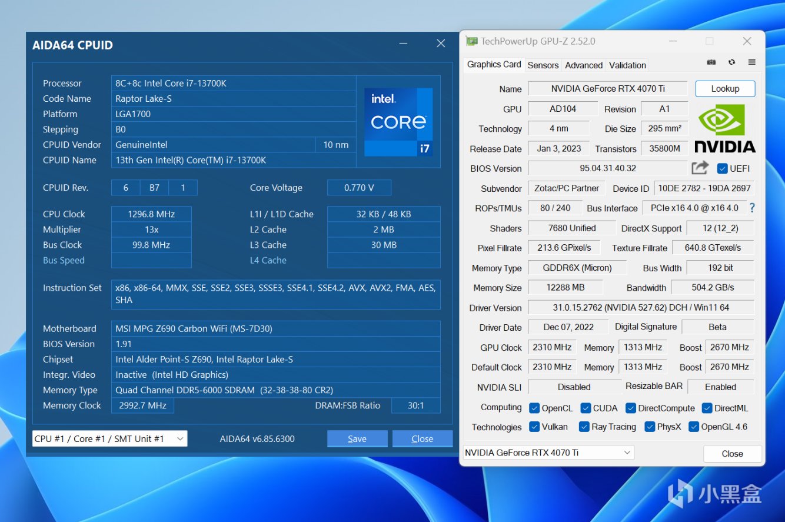Take a GPU-Z screenshot with camera icon
785x522 pixels.
[711, 62]
